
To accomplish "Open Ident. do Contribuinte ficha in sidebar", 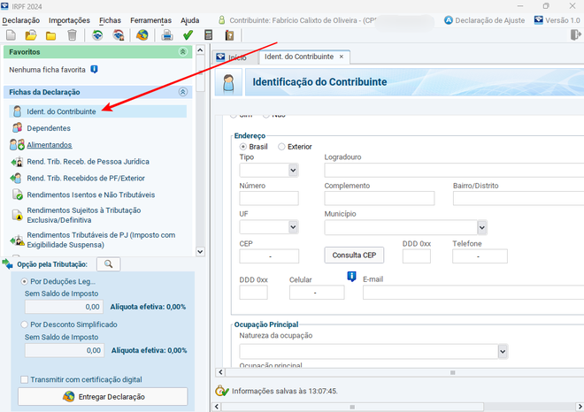I will click(97, 111).
